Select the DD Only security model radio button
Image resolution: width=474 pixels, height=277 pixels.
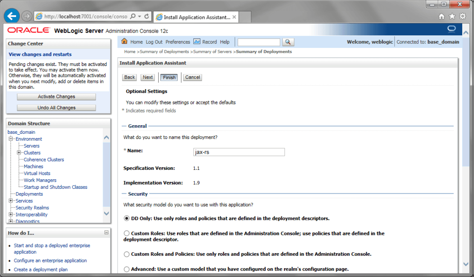point(127,218)
